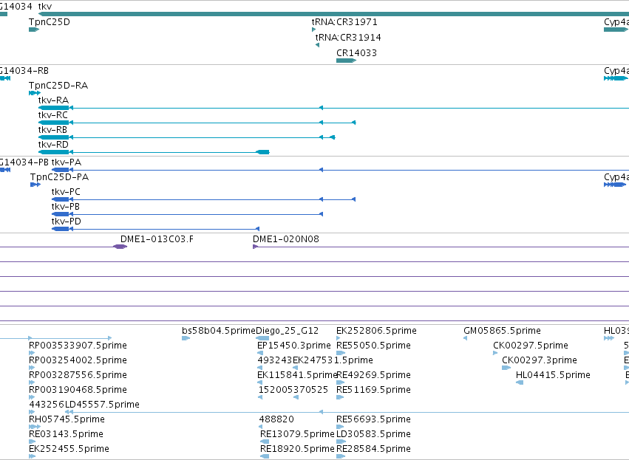Select the RP003533907.5prime EST label
The height and width of the screenshot is (460, 629).
coord(78,346)
